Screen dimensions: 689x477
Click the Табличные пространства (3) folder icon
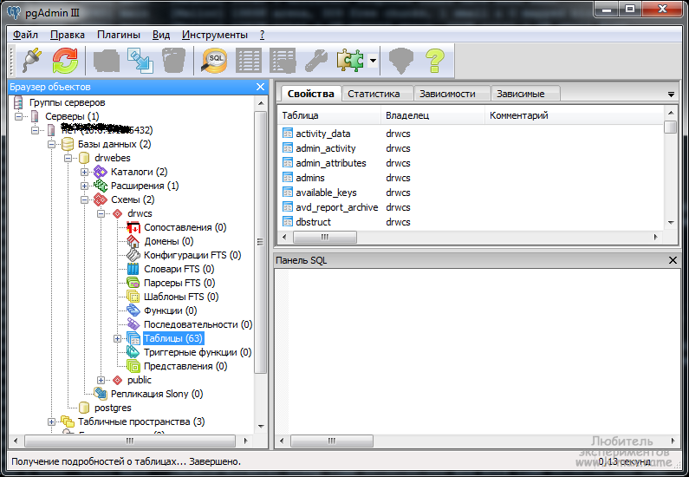[x=68, y=421]
